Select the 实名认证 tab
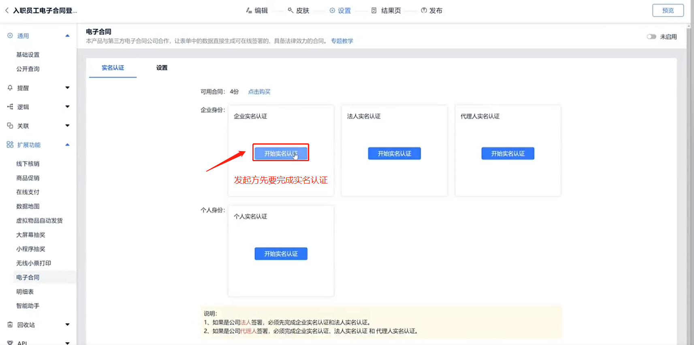Screen dimensions: 694x345 click(x=113, y=68)
